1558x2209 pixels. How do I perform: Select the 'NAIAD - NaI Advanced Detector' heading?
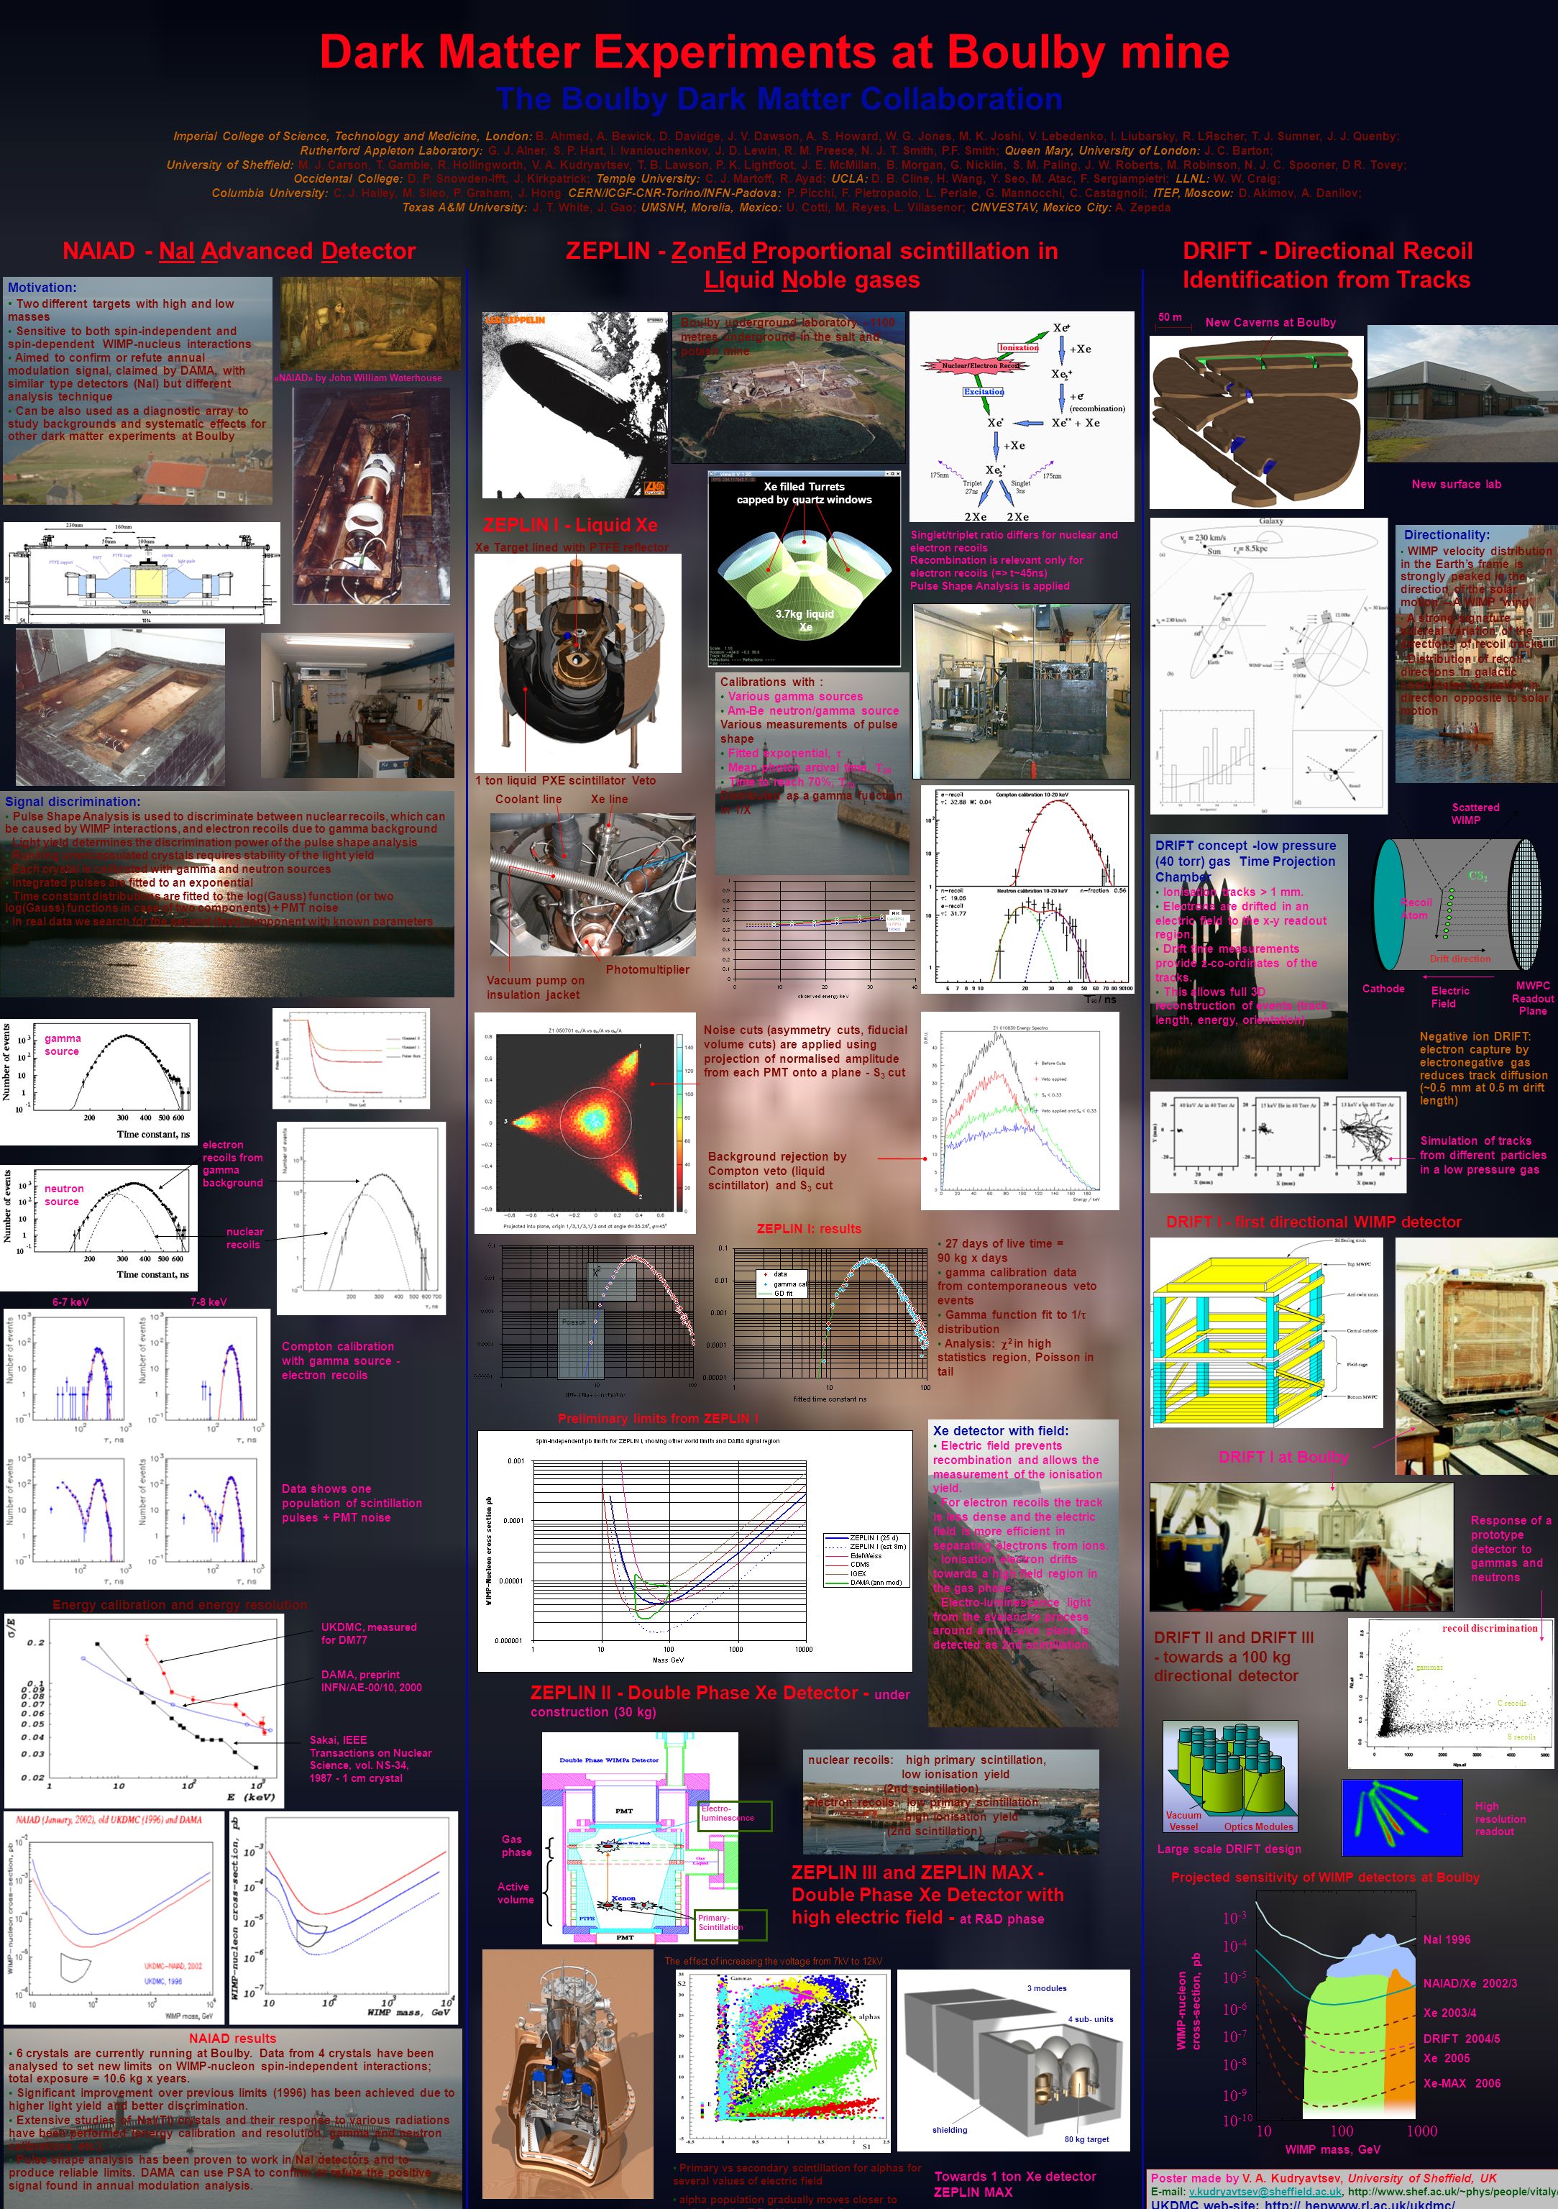tap(239, 251)
